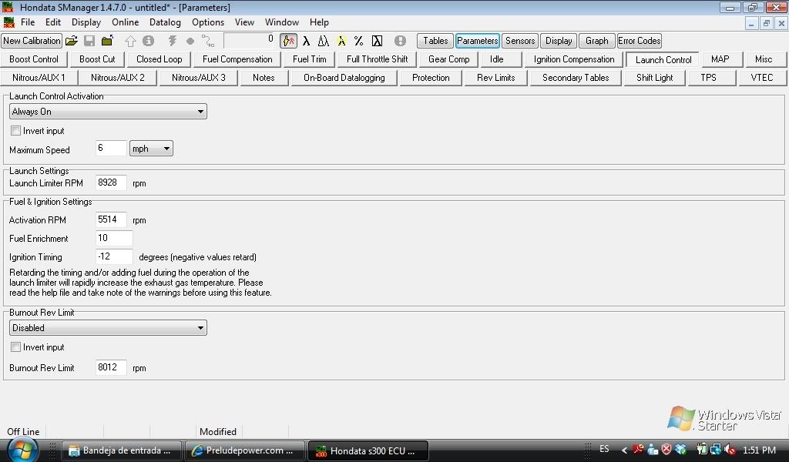Click the Sensors toolbar button
The height and width of the screenshot is (462, 789).
tap(520, 41)
